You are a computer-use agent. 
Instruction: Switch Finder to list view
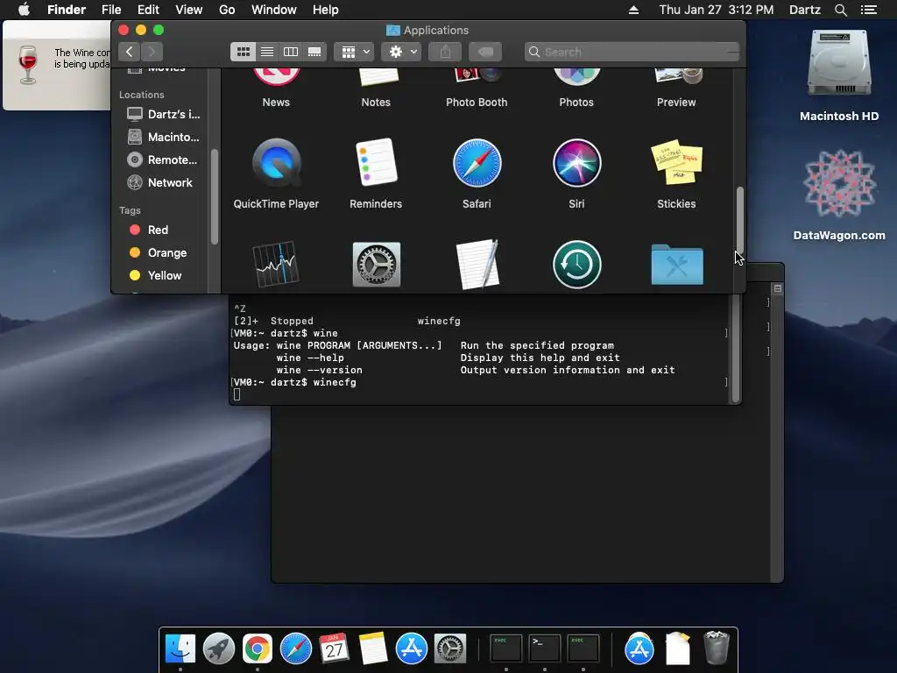point(267,52)
